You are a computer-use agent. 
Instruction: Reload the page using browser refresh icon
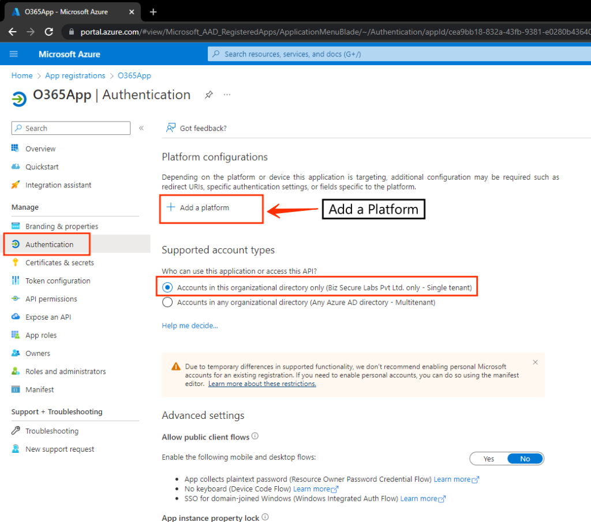(x=49, y=32)
